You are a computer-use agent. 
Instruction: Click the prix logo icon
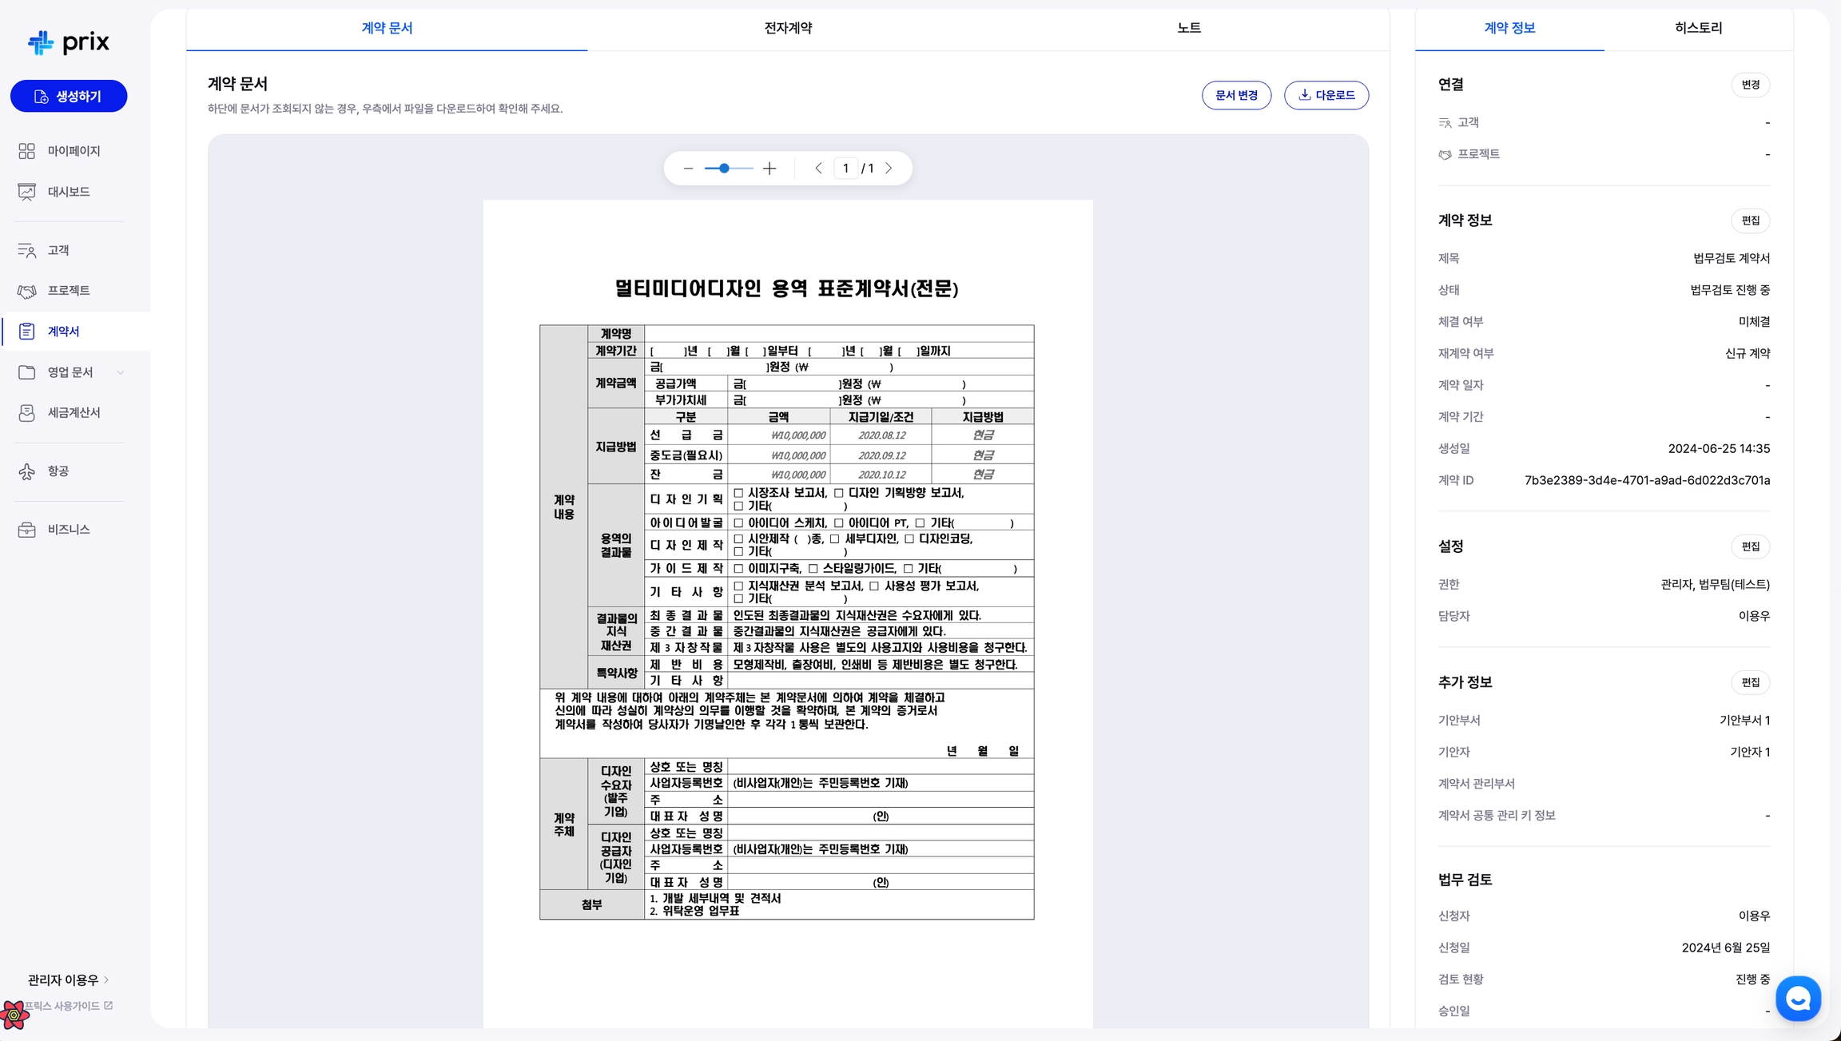pyautogui.click(x=41, y=42)
